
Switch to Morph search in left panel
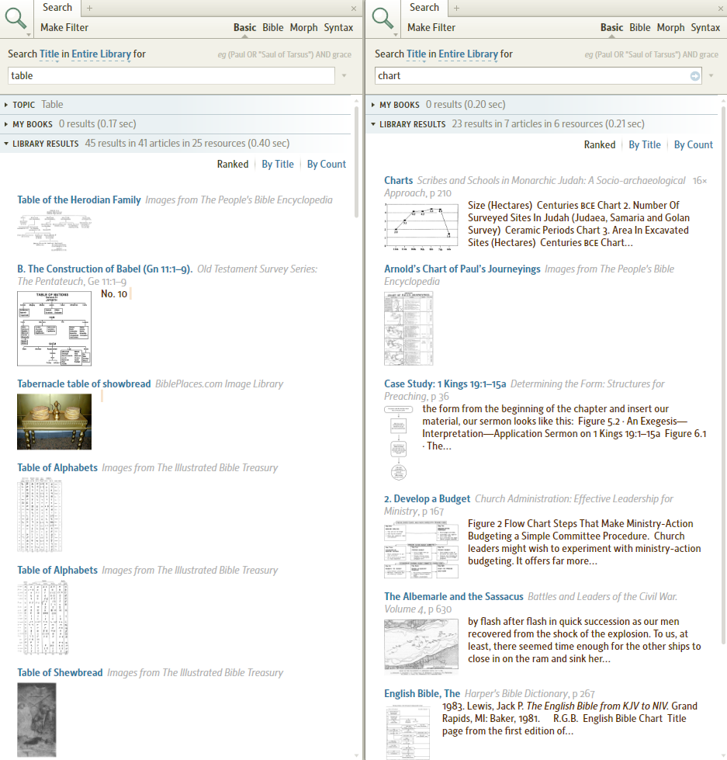click(x=303, y=28)
